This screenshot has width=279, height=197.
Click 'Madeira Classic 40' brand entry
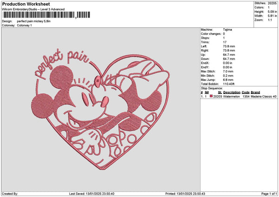coord(264,97)
